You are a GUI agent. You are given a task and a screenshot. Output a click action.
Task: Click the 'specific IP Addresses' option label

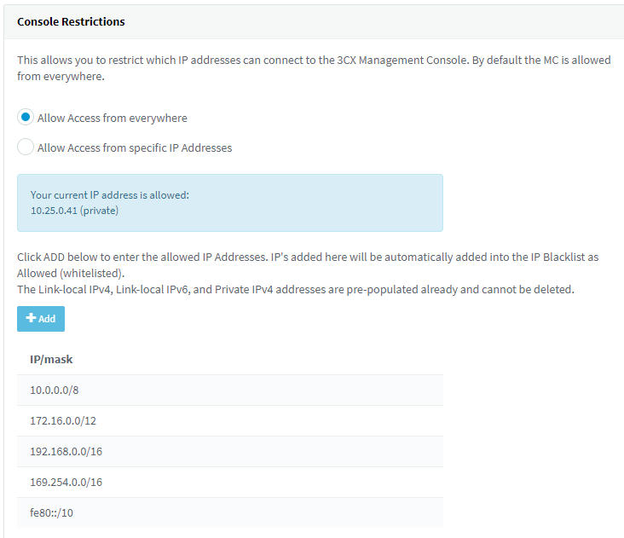point(135,148)
